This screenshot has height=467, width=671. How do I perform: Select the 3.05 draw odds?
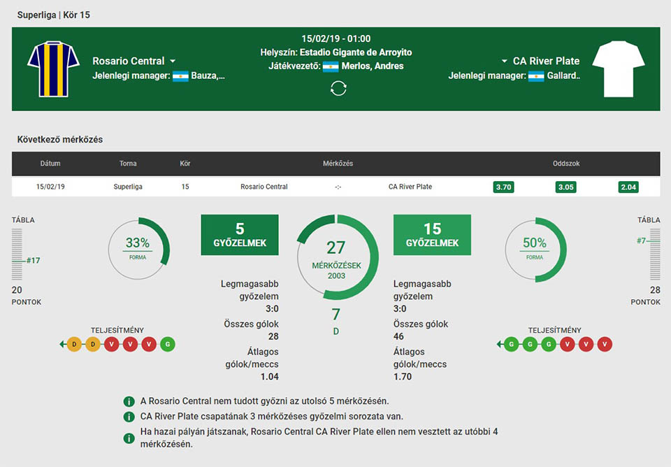566,187
